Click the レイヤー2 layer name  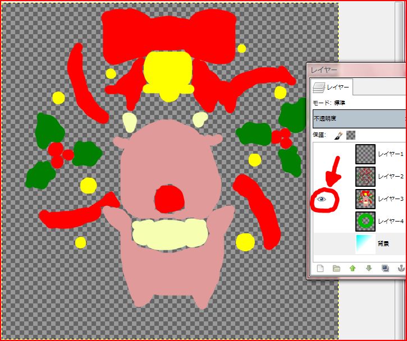391,176
